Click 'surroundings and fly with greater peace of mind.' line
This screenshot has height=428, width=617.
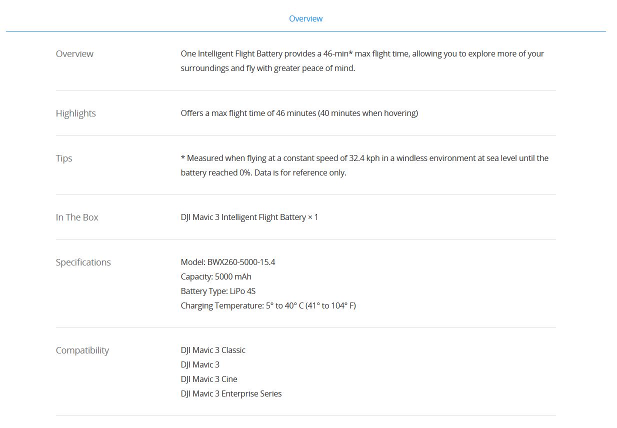268,68
